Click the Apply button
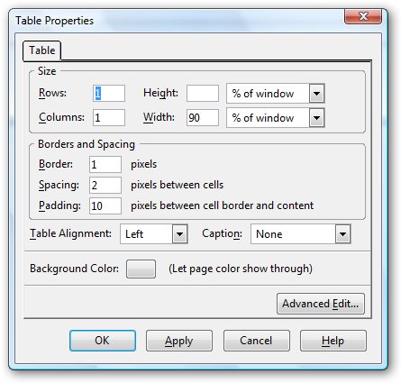401x383 pixels. [179, 341]
